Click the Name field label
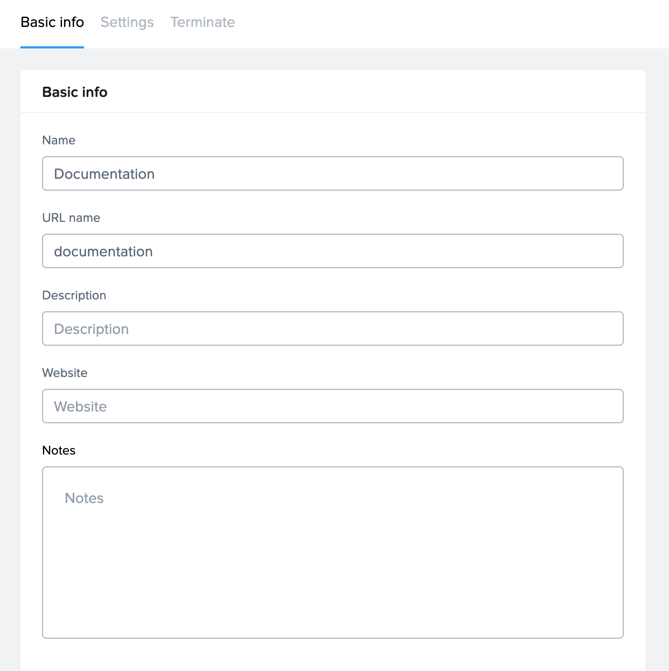The width and height of the screenshot is (669, 671). click(x=59, y=140)
